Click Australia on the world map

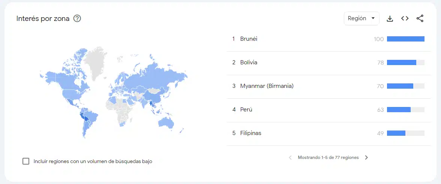(167, 122)
